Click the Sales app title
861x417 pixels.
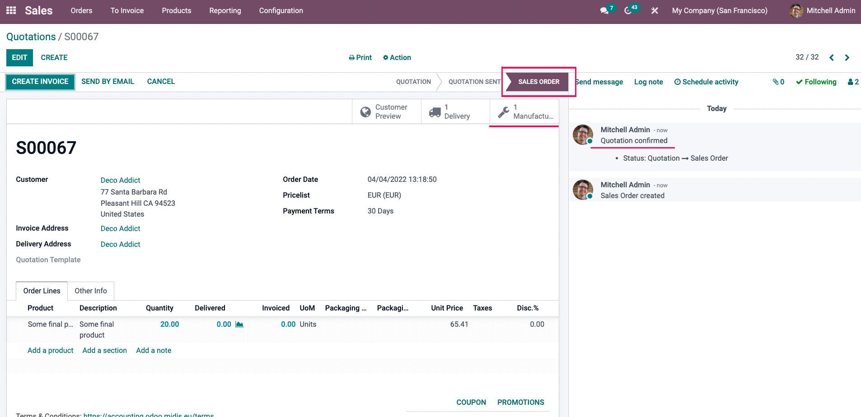coord(38,10)
